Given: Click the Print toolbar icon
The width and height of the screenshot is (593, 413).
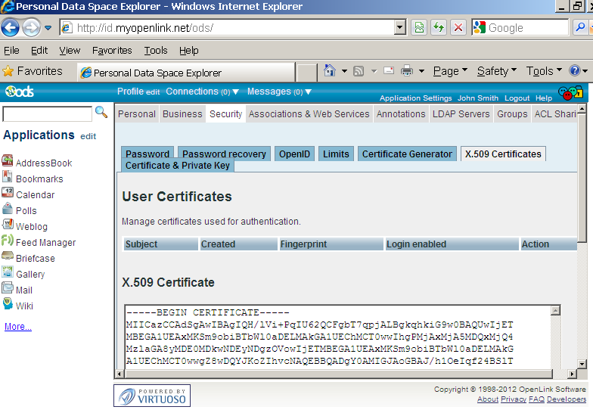Looking at the screenshot, I should (407, 71).
